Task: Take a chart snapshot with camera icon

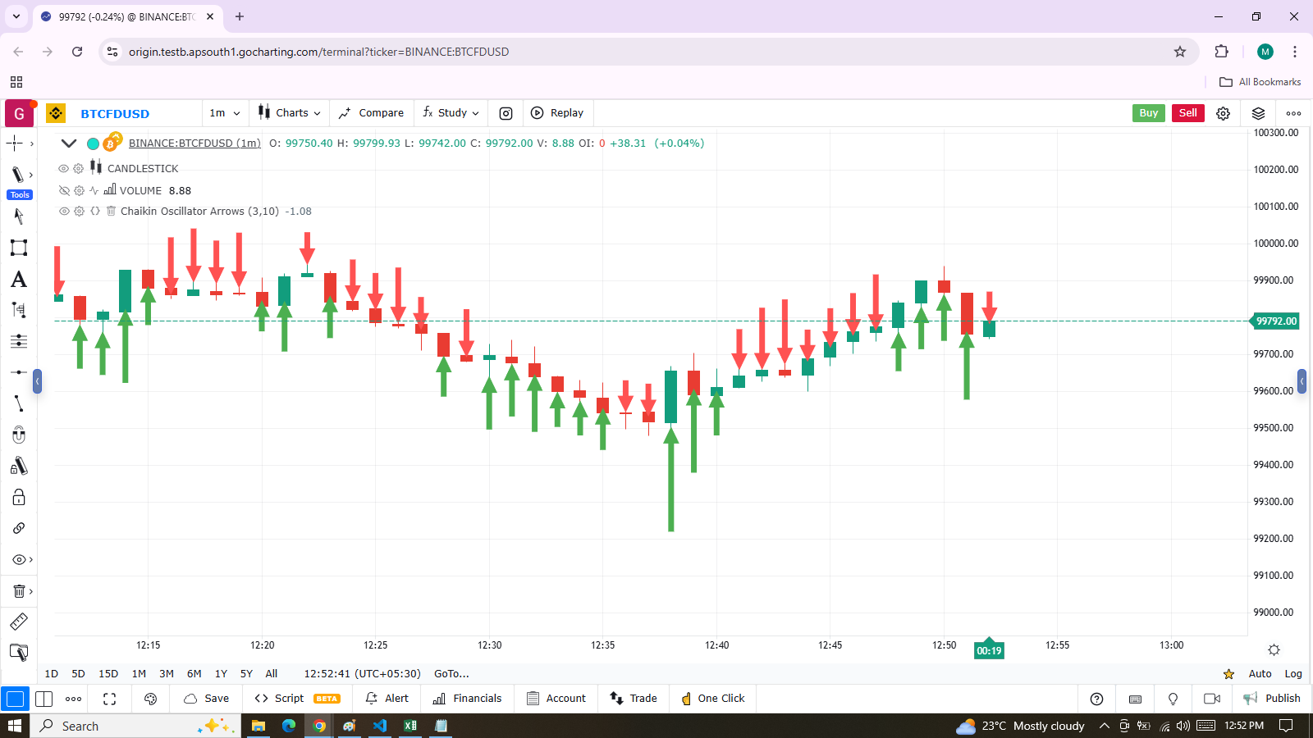Action: 506,113
